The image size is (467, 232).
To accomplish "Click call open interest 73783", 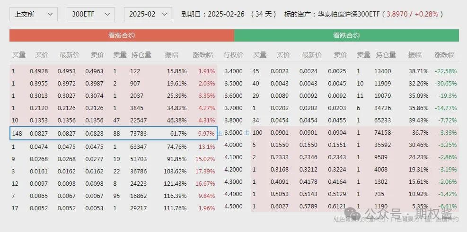I will point(139,134).
